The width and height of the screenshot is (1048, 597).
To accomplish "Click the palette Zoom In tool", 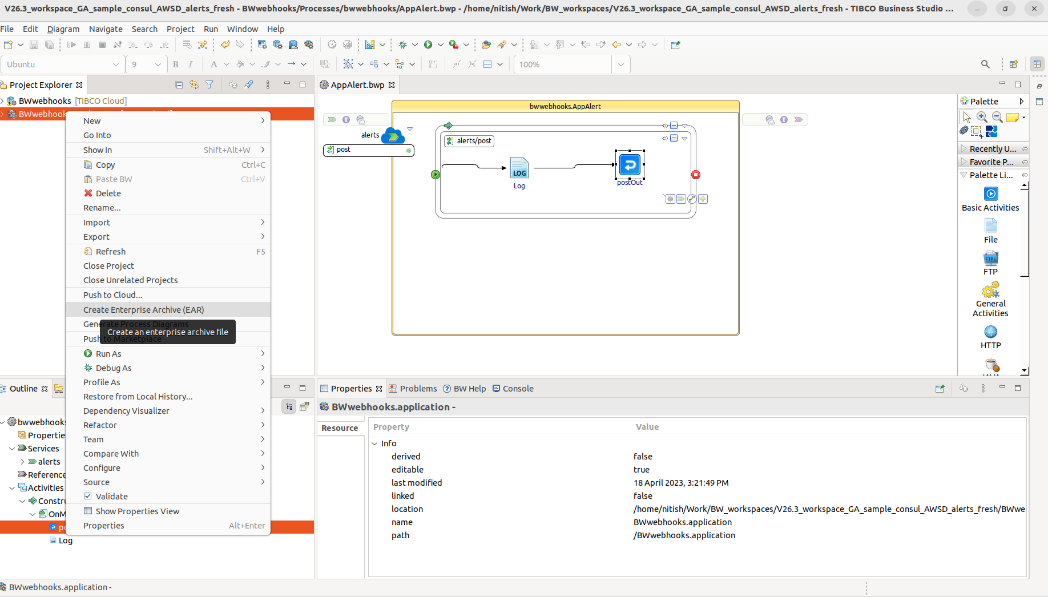I will pyautogui.click(x=982, y=117).
